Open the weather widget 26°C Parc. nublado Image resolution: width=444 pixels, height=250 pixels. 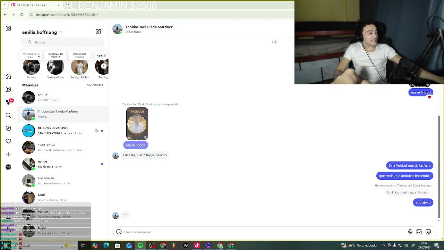coord(359,245)
